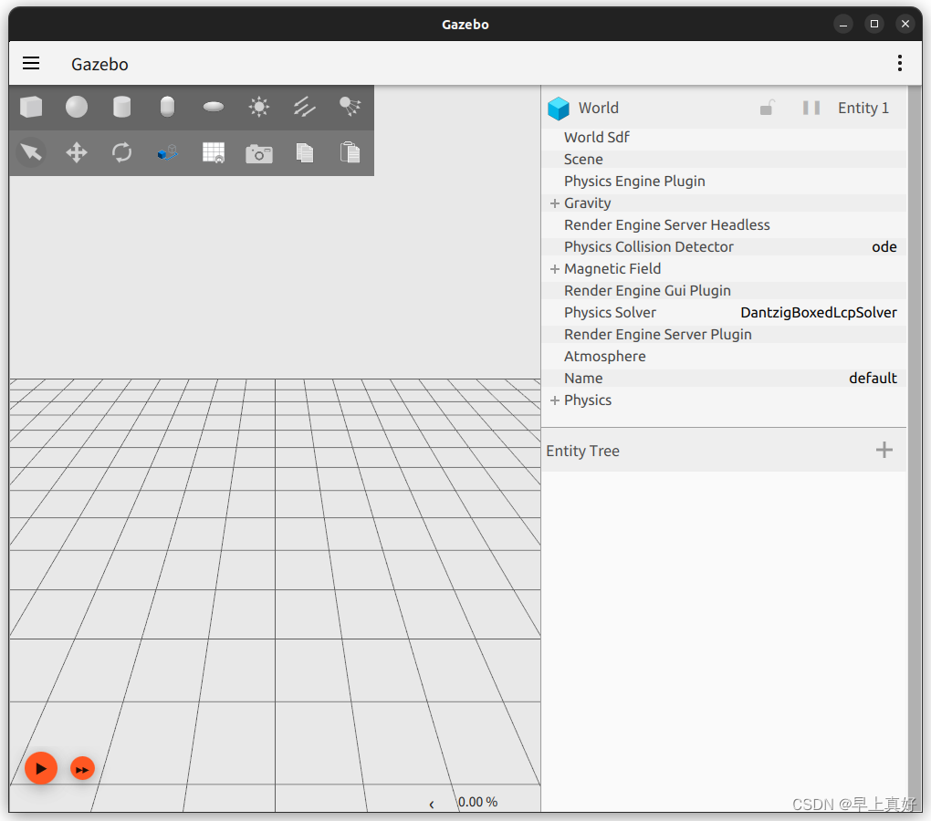
Task: Open the three-dot plugins menu
Action: click(x=900, y=64)
